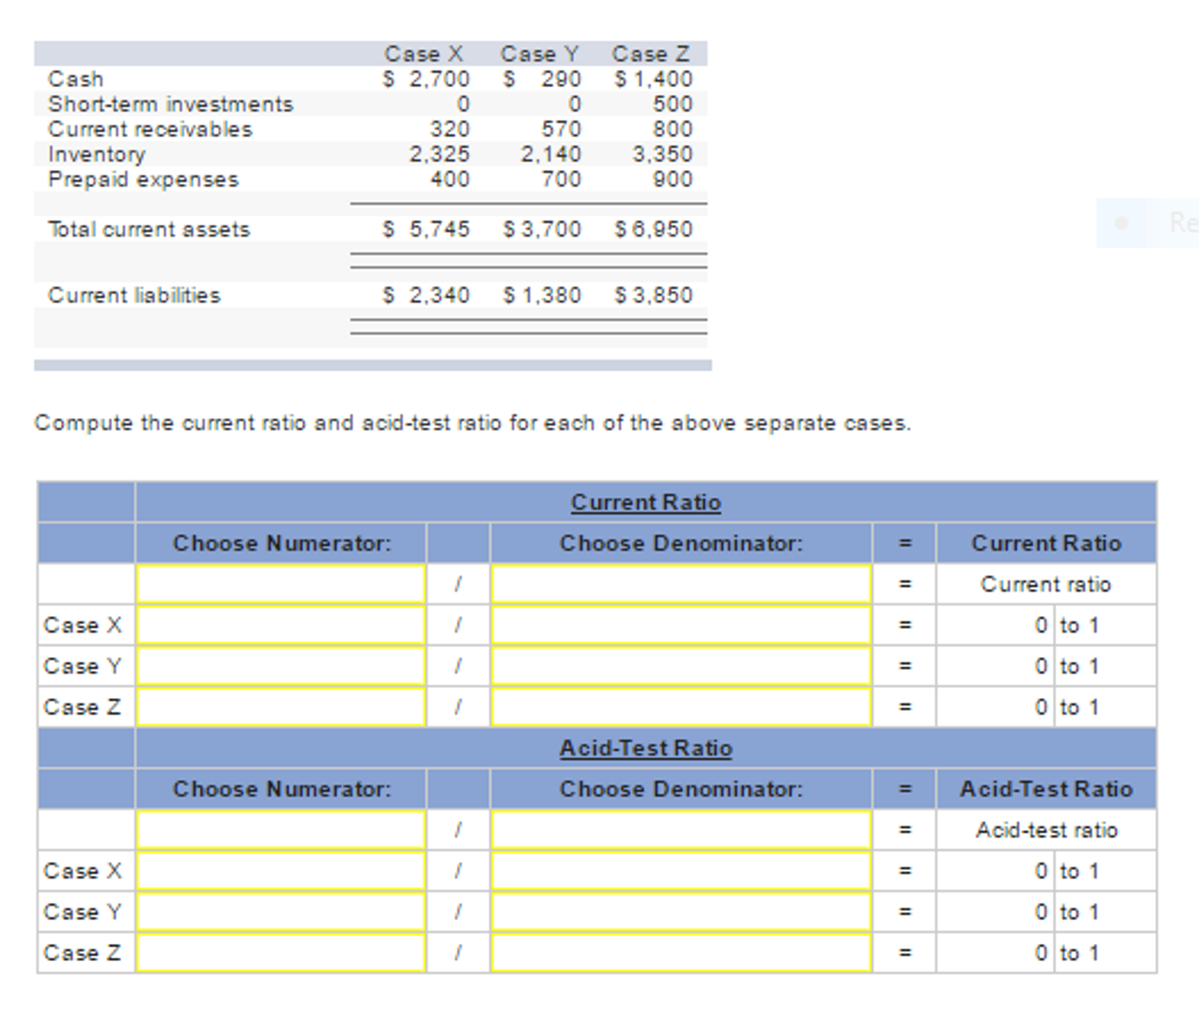Click Case Z short-term investments '500'
The image size is (1199, 1031).
click(673, 104)
